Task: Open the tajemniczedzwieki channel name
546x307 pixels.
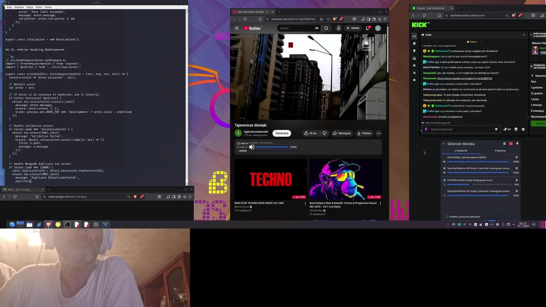Action: pos(256,132)
